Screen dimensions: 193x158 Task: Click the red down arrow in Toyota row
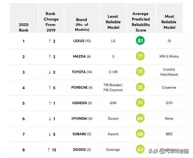(x=49, y=72)
